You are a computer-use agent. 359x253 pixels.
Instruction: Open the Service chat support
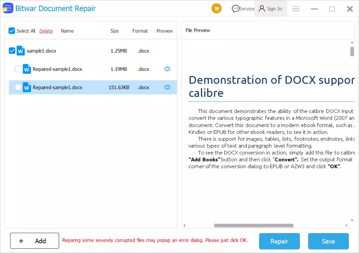coord(243,9)
